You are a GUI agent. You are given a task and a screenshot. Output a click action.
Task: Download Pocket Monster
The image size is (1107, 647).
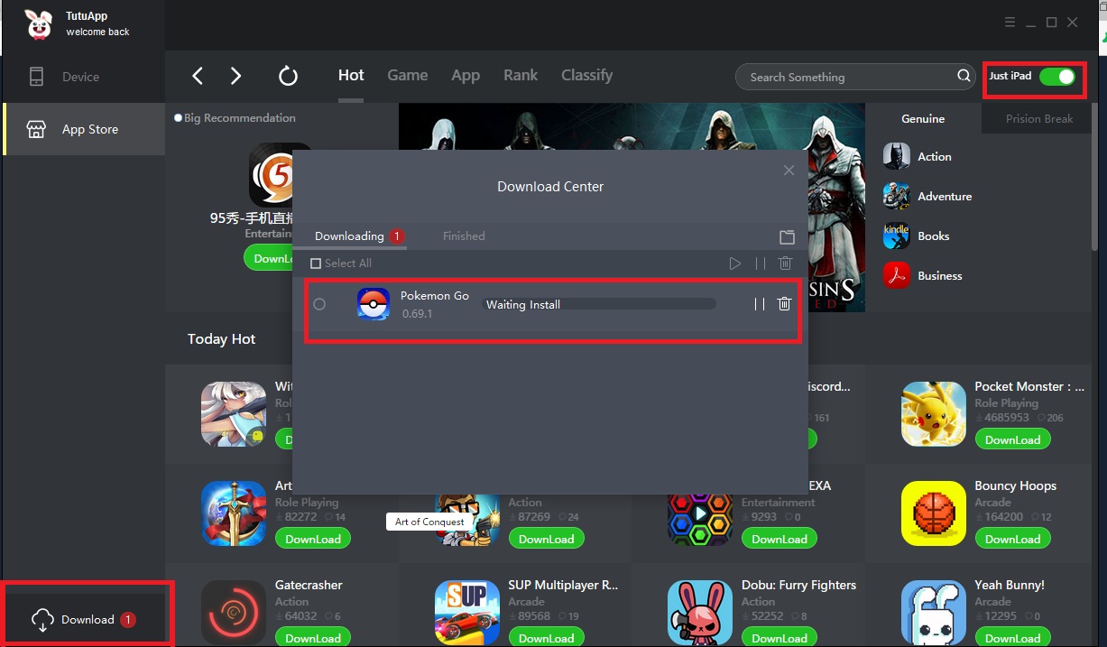point(1012,439)
